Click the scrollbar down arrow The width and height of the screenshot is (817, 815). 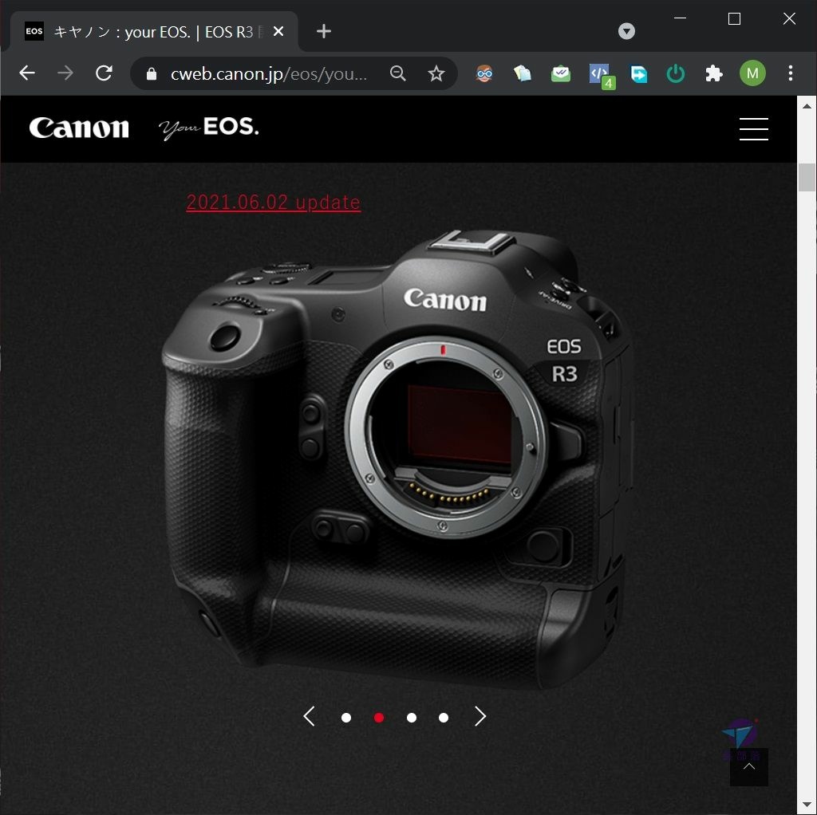click(x=807, y=805)
